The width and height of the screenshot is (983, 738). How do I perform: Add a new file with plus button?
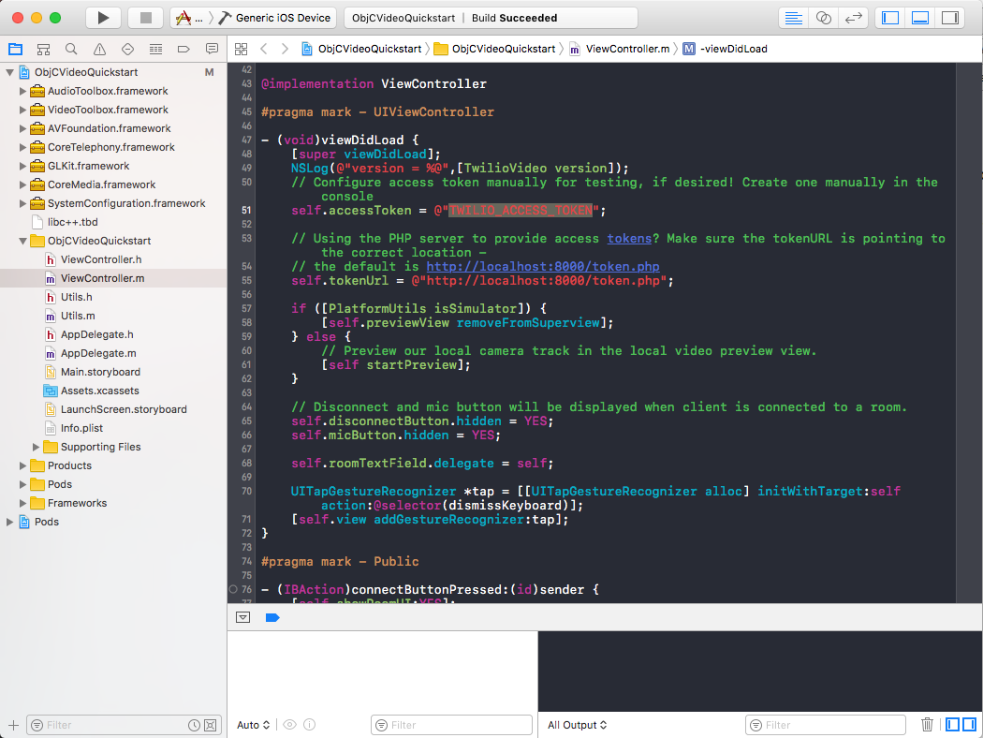click(x=13, y=725)
